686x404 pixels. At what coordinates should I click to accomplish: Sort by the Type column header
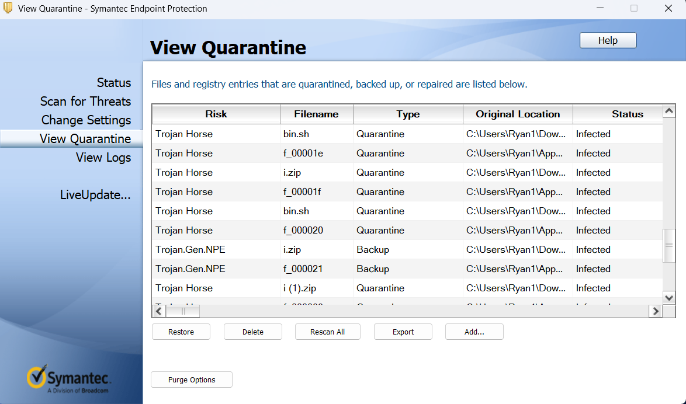pyautogui.click(x=408, y=114)
